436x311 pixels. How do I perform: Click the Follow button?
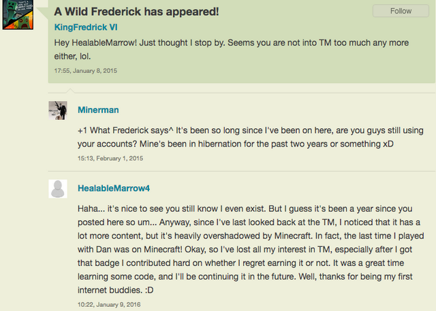point(401,11)
